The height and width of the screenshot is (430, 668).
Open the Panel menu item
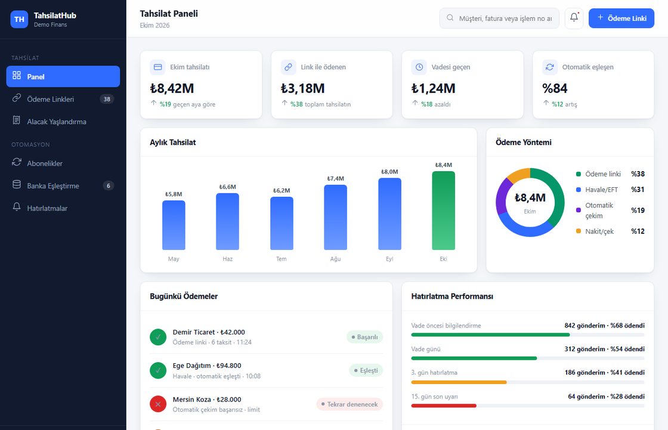pos(63,76)
